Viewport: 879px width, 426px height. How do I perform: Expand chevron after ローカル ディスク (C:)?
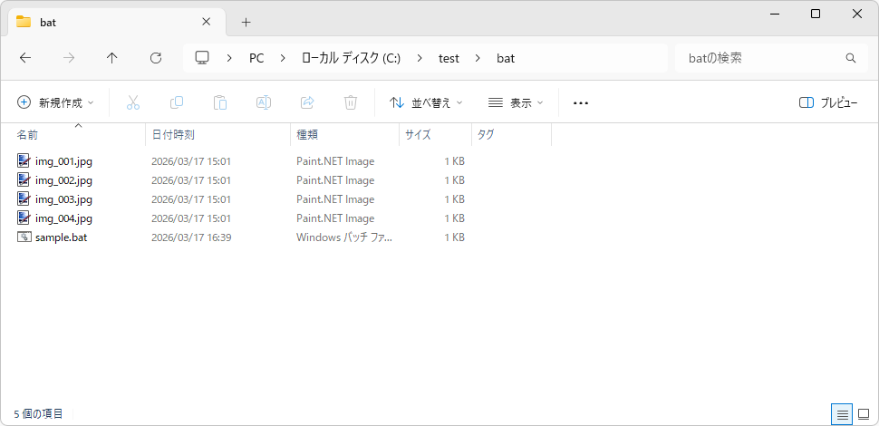420,58
